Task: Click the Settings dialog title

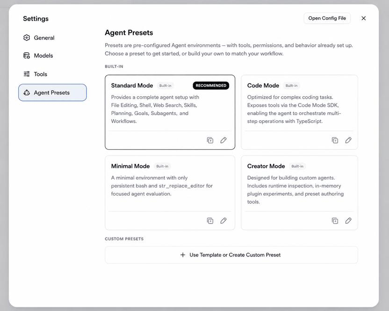Action: (36, 19)
